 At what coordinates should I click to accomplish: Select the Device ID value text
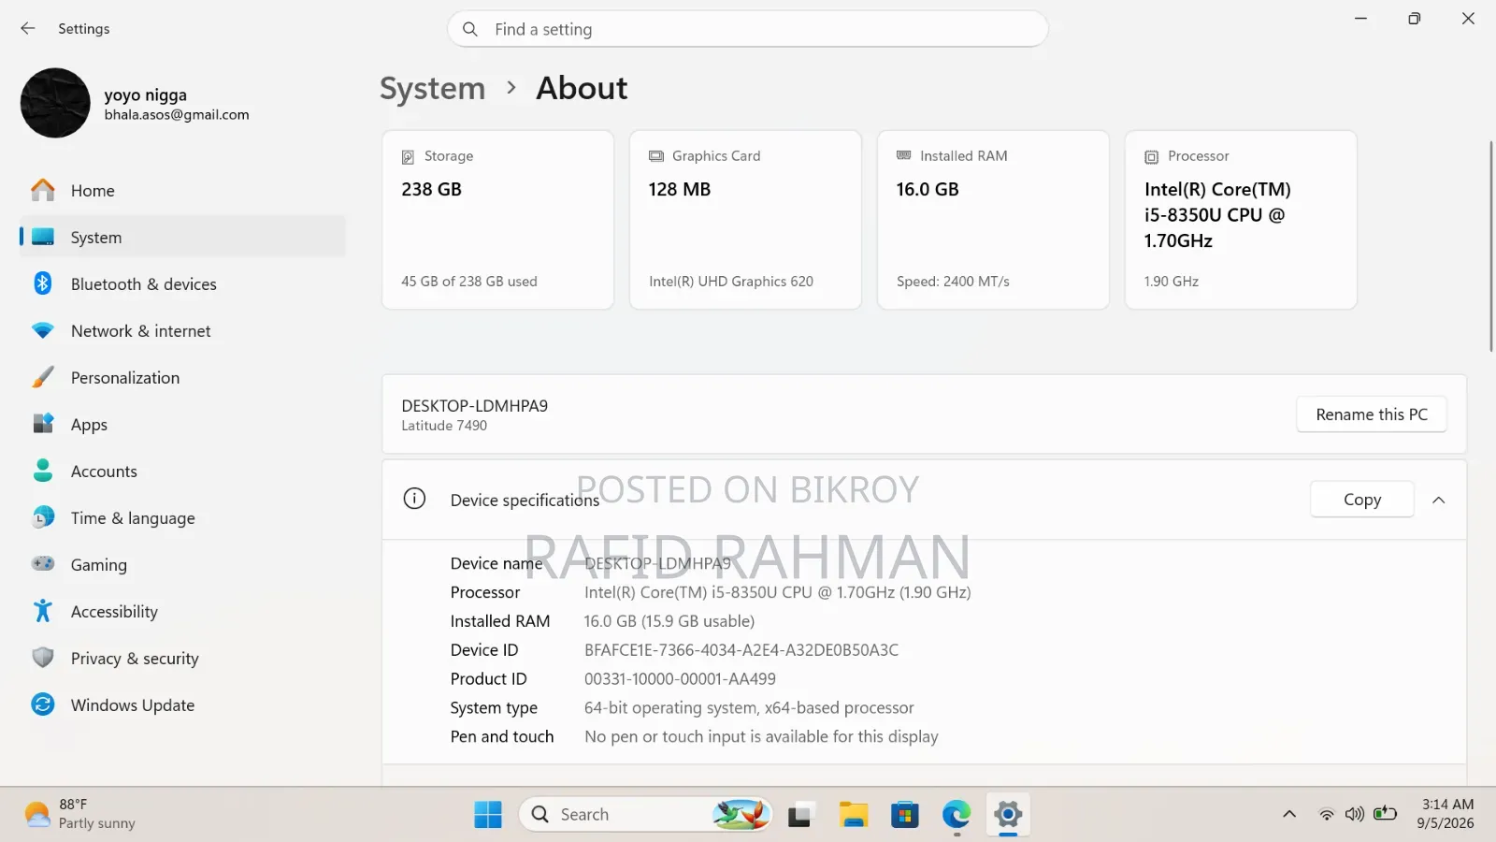coord(741,650)
